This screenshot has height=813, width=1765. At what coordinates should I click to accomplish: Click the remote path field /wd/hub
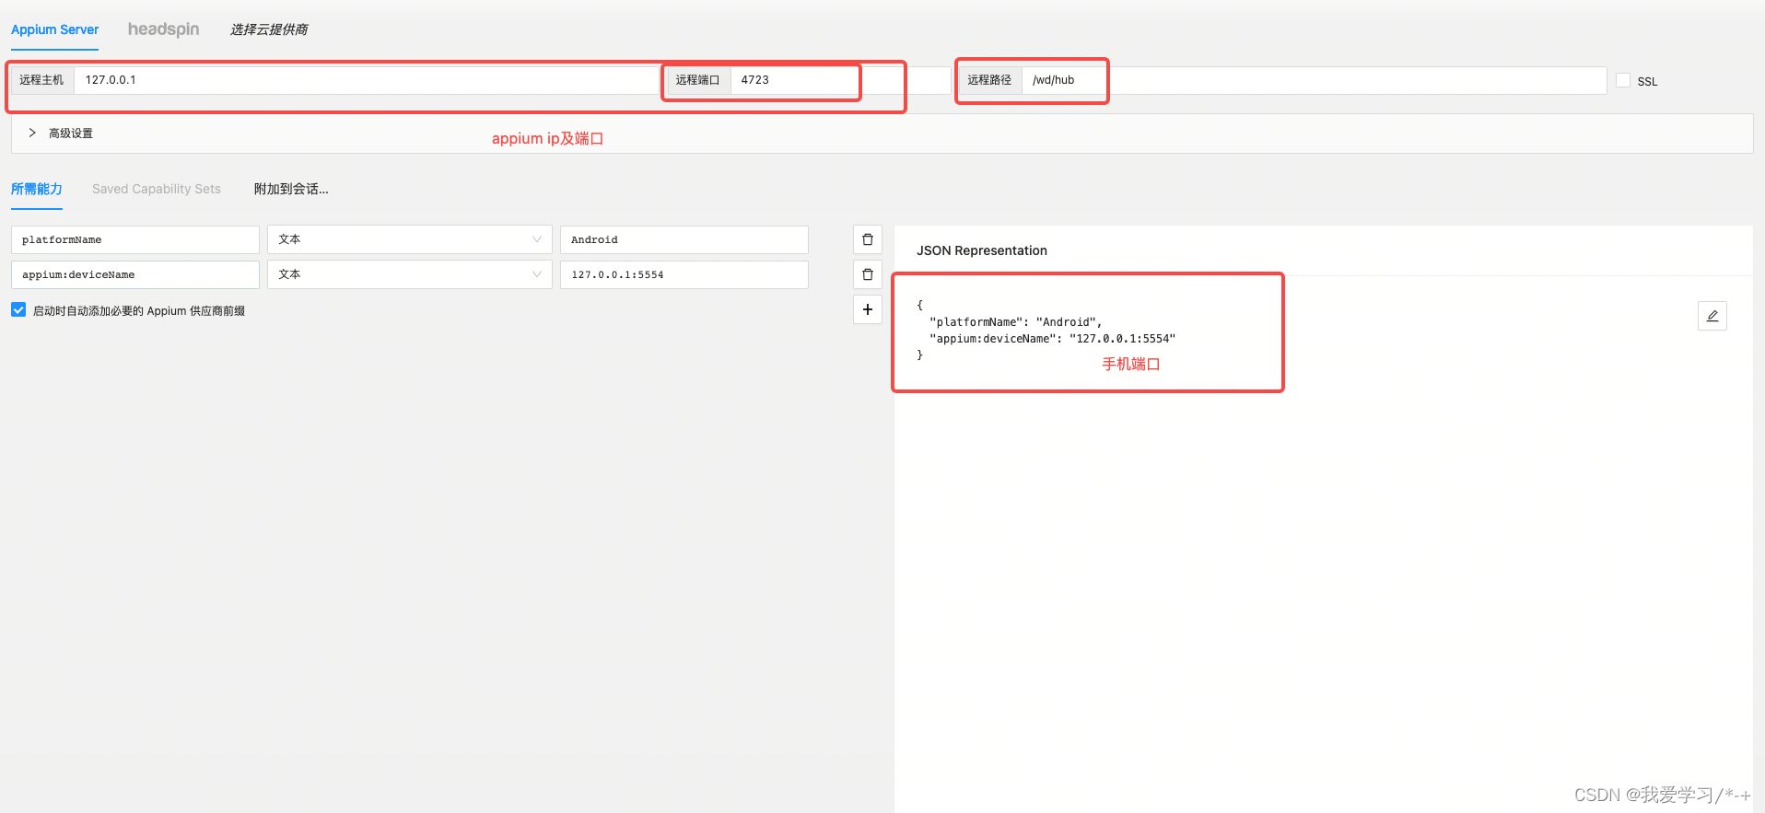tap(1314, 80)
